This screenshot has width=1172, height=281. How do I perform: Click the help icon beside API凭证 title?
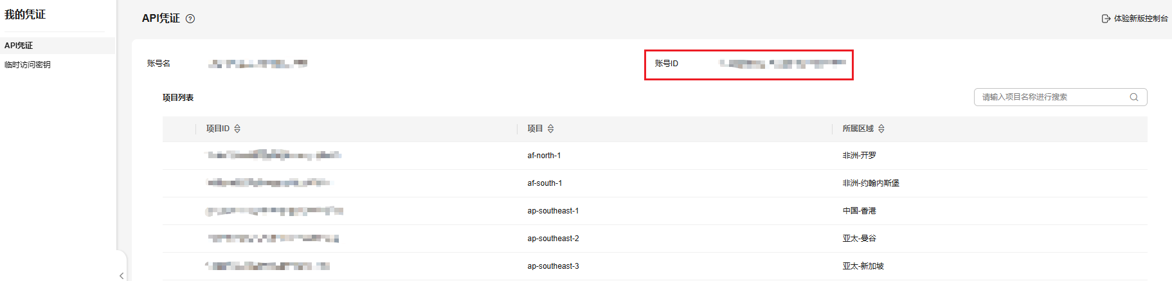(190, 19)
